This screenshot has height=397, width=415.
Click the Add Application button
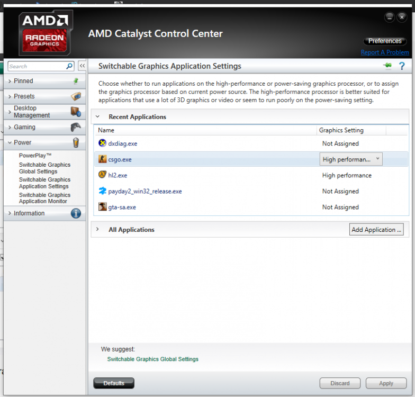tap(376, 230)
